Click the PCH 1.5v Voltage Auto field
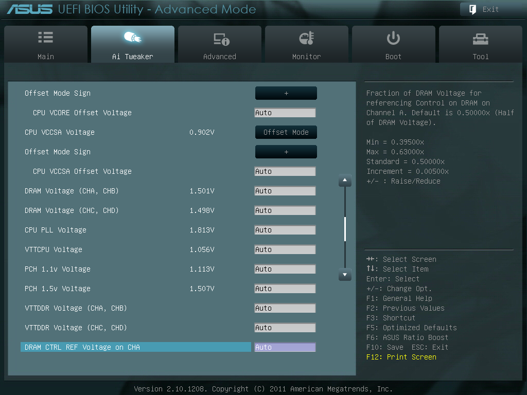Screen dimensions: 527x395 [285, 289]
